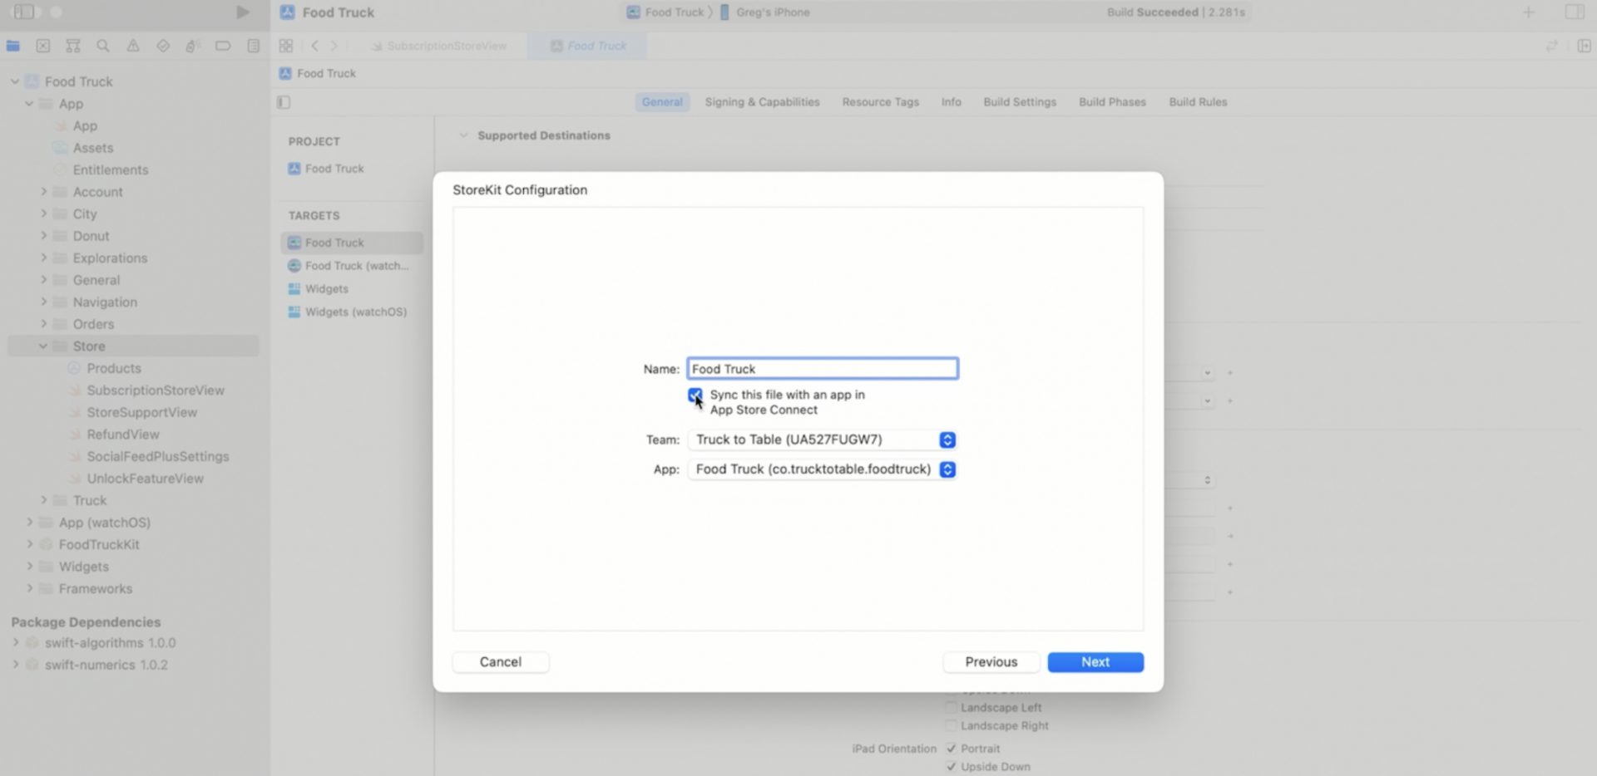Image resolution: width=1597 pixels, height=776 pixels.
Task: Toggle the inspectors panel icon
Action: click(1574, 12)
